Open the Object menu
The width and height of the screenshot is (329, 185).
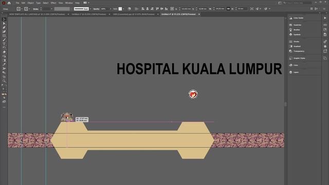tap(30, 3)
